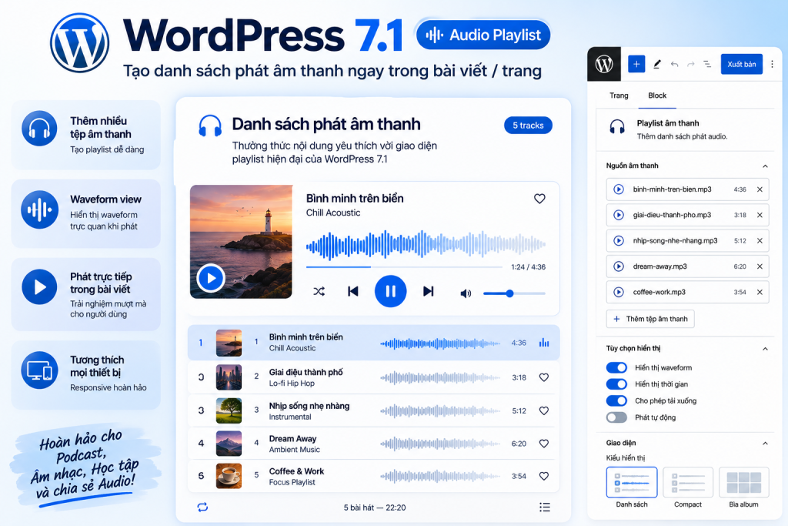This screenshot has height=526, width=788.
Task: Toggle Hiển thị thời gian switch
Action: tap(616, 384)
